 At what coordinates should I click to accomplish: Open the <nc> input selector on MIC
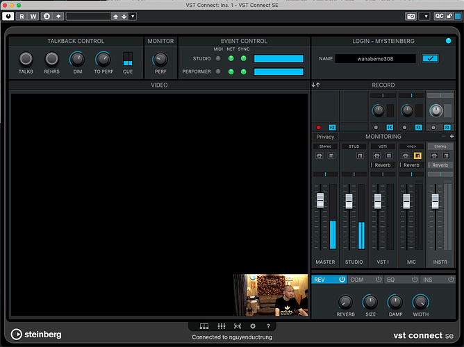pyautogui.click(x=411, y=146)
